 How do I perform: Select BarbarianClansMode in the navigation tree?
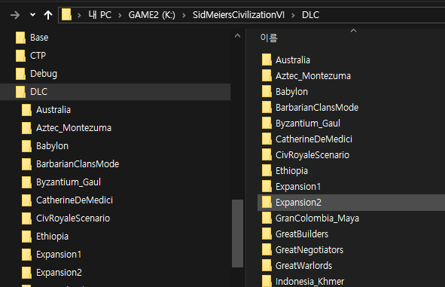[78, 164]
